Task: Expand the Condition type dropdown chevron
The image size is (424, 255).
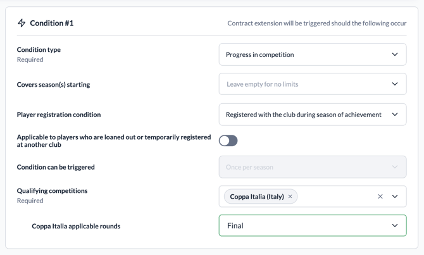Action: point(395,54)
